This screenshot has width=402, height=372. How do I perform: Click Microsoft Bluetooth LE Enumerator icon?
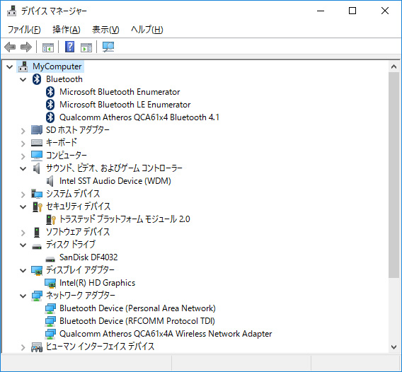pyautogui.click(x=50, y=105)
